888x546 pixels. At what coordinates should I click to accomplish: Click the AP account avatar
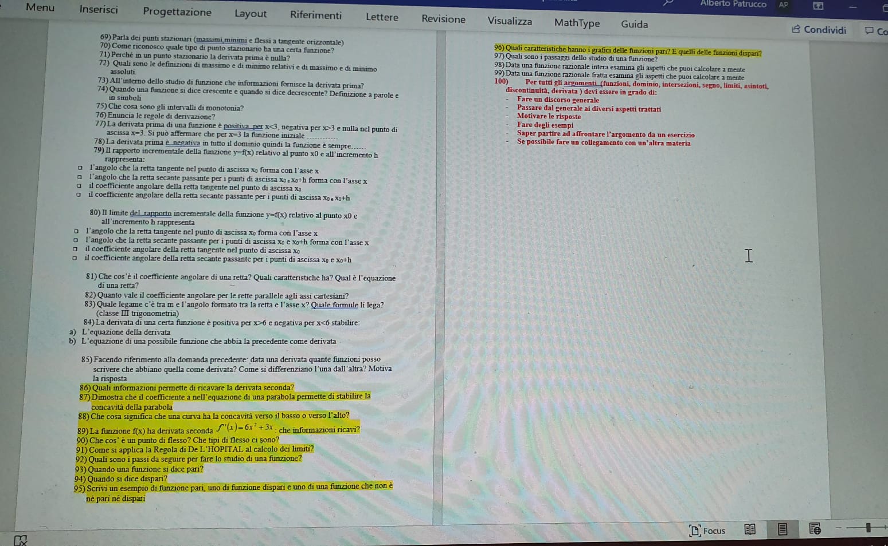(x=784, y=5)
